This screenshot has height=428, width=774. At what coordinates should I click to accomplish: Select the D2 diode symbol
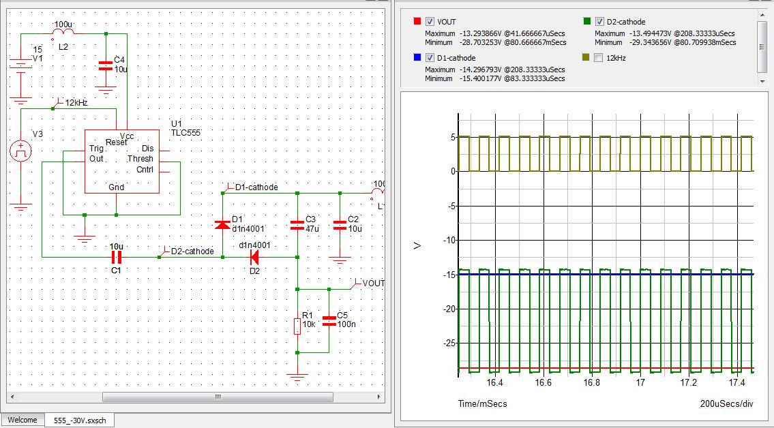pos(254,257)
